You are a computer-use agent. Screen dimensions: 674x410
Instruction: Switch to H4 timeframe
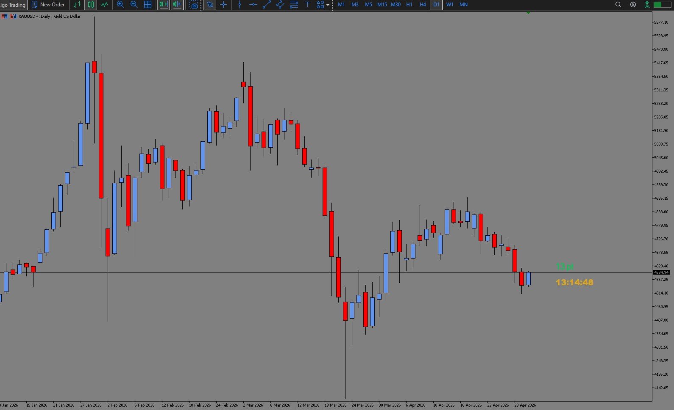423,5
